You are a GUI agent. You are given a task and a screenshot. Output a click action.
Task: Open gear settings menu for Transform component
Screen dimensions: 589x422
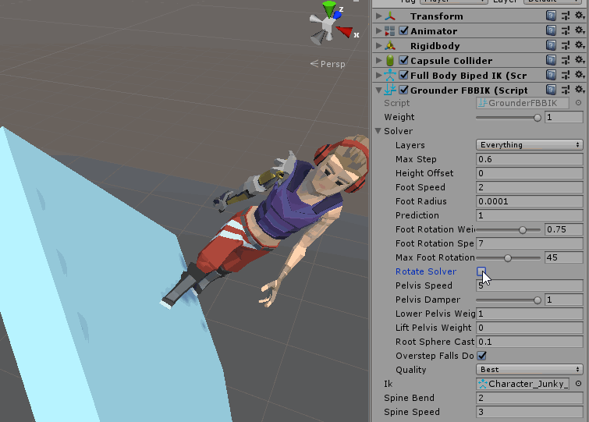click(580, 16)
